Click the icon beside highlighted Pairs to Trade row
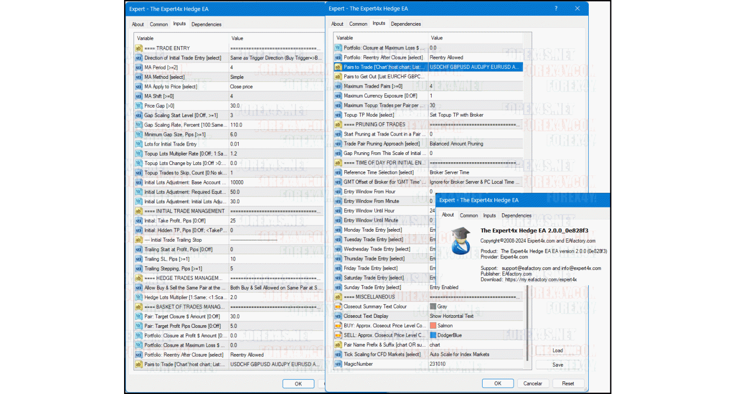 pos(338,67)
